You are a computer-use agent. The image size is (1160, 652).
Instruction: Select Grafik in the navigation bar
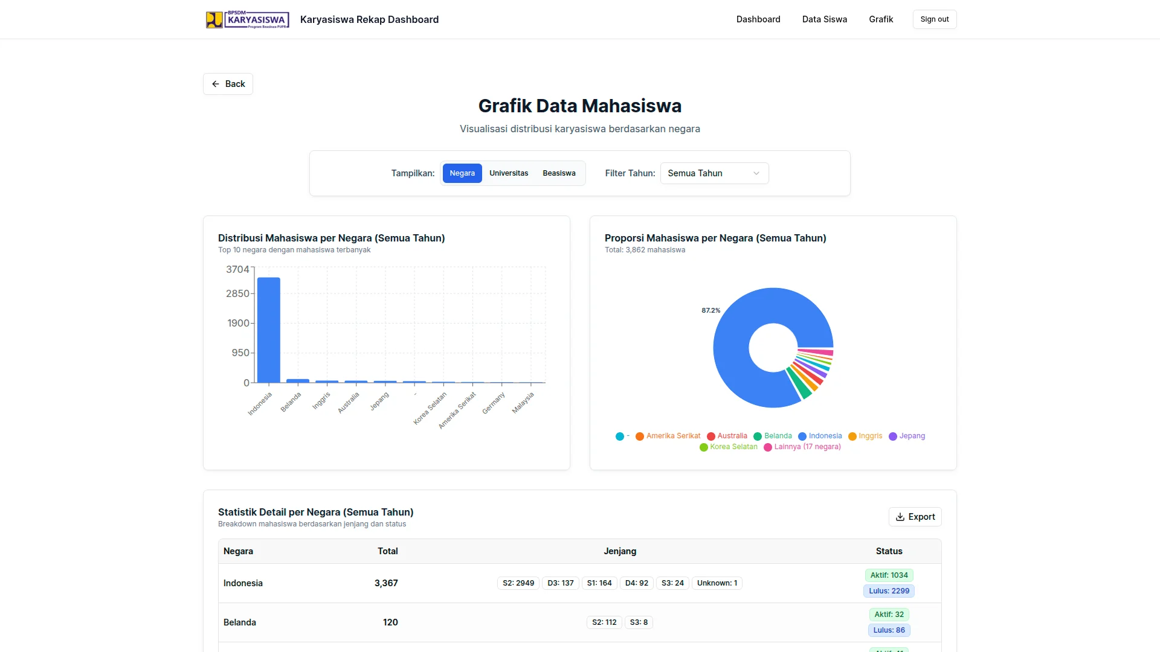881,19
